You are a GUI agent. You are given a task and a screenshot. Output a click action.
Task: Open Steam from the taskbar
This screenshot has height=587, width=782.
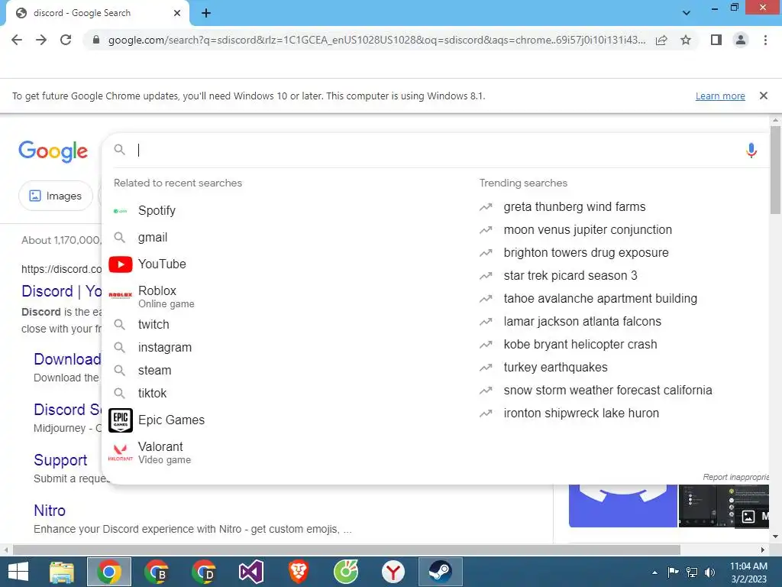coord(441,572)
